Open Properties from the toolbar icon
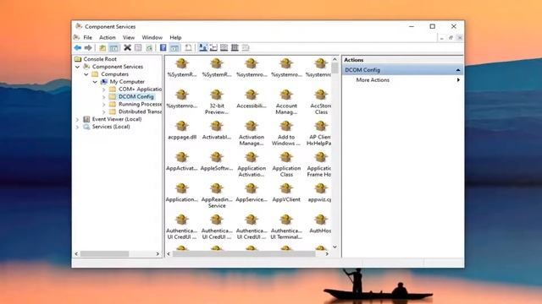 (x=138, y=47)
